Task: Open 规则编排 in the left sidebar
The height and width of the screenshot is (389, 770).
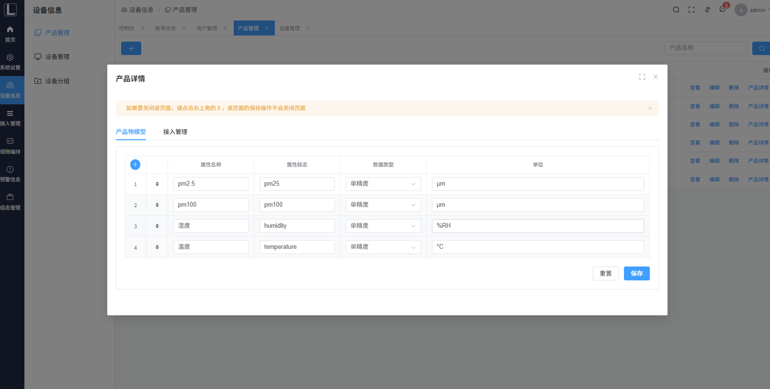Action: 10,146
